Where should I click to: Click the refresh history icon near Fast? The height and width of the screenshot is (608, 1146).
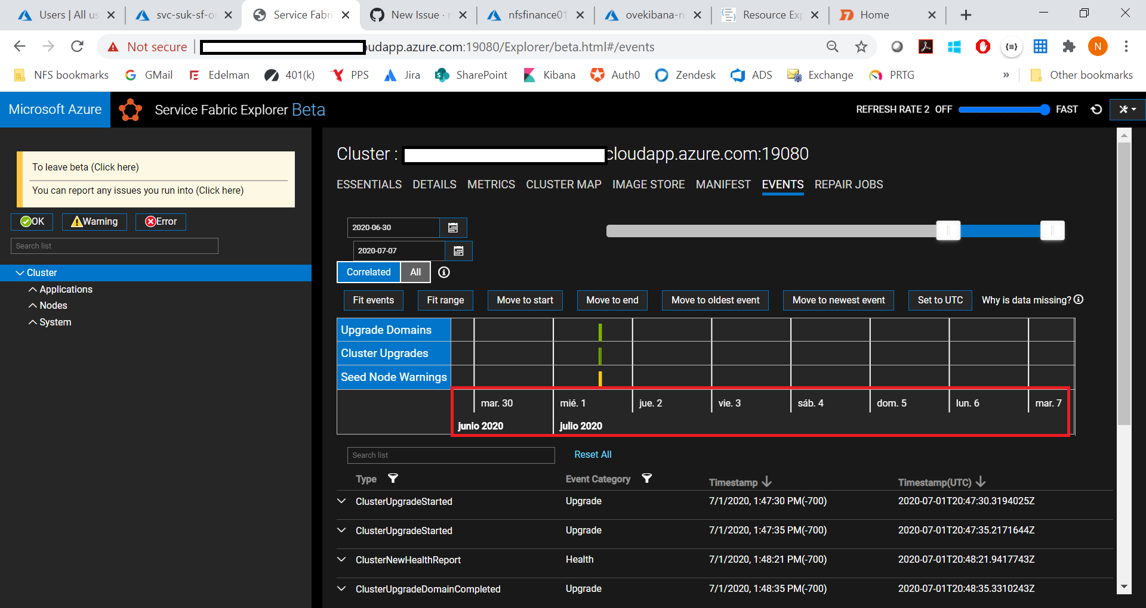pos(1096,109)
